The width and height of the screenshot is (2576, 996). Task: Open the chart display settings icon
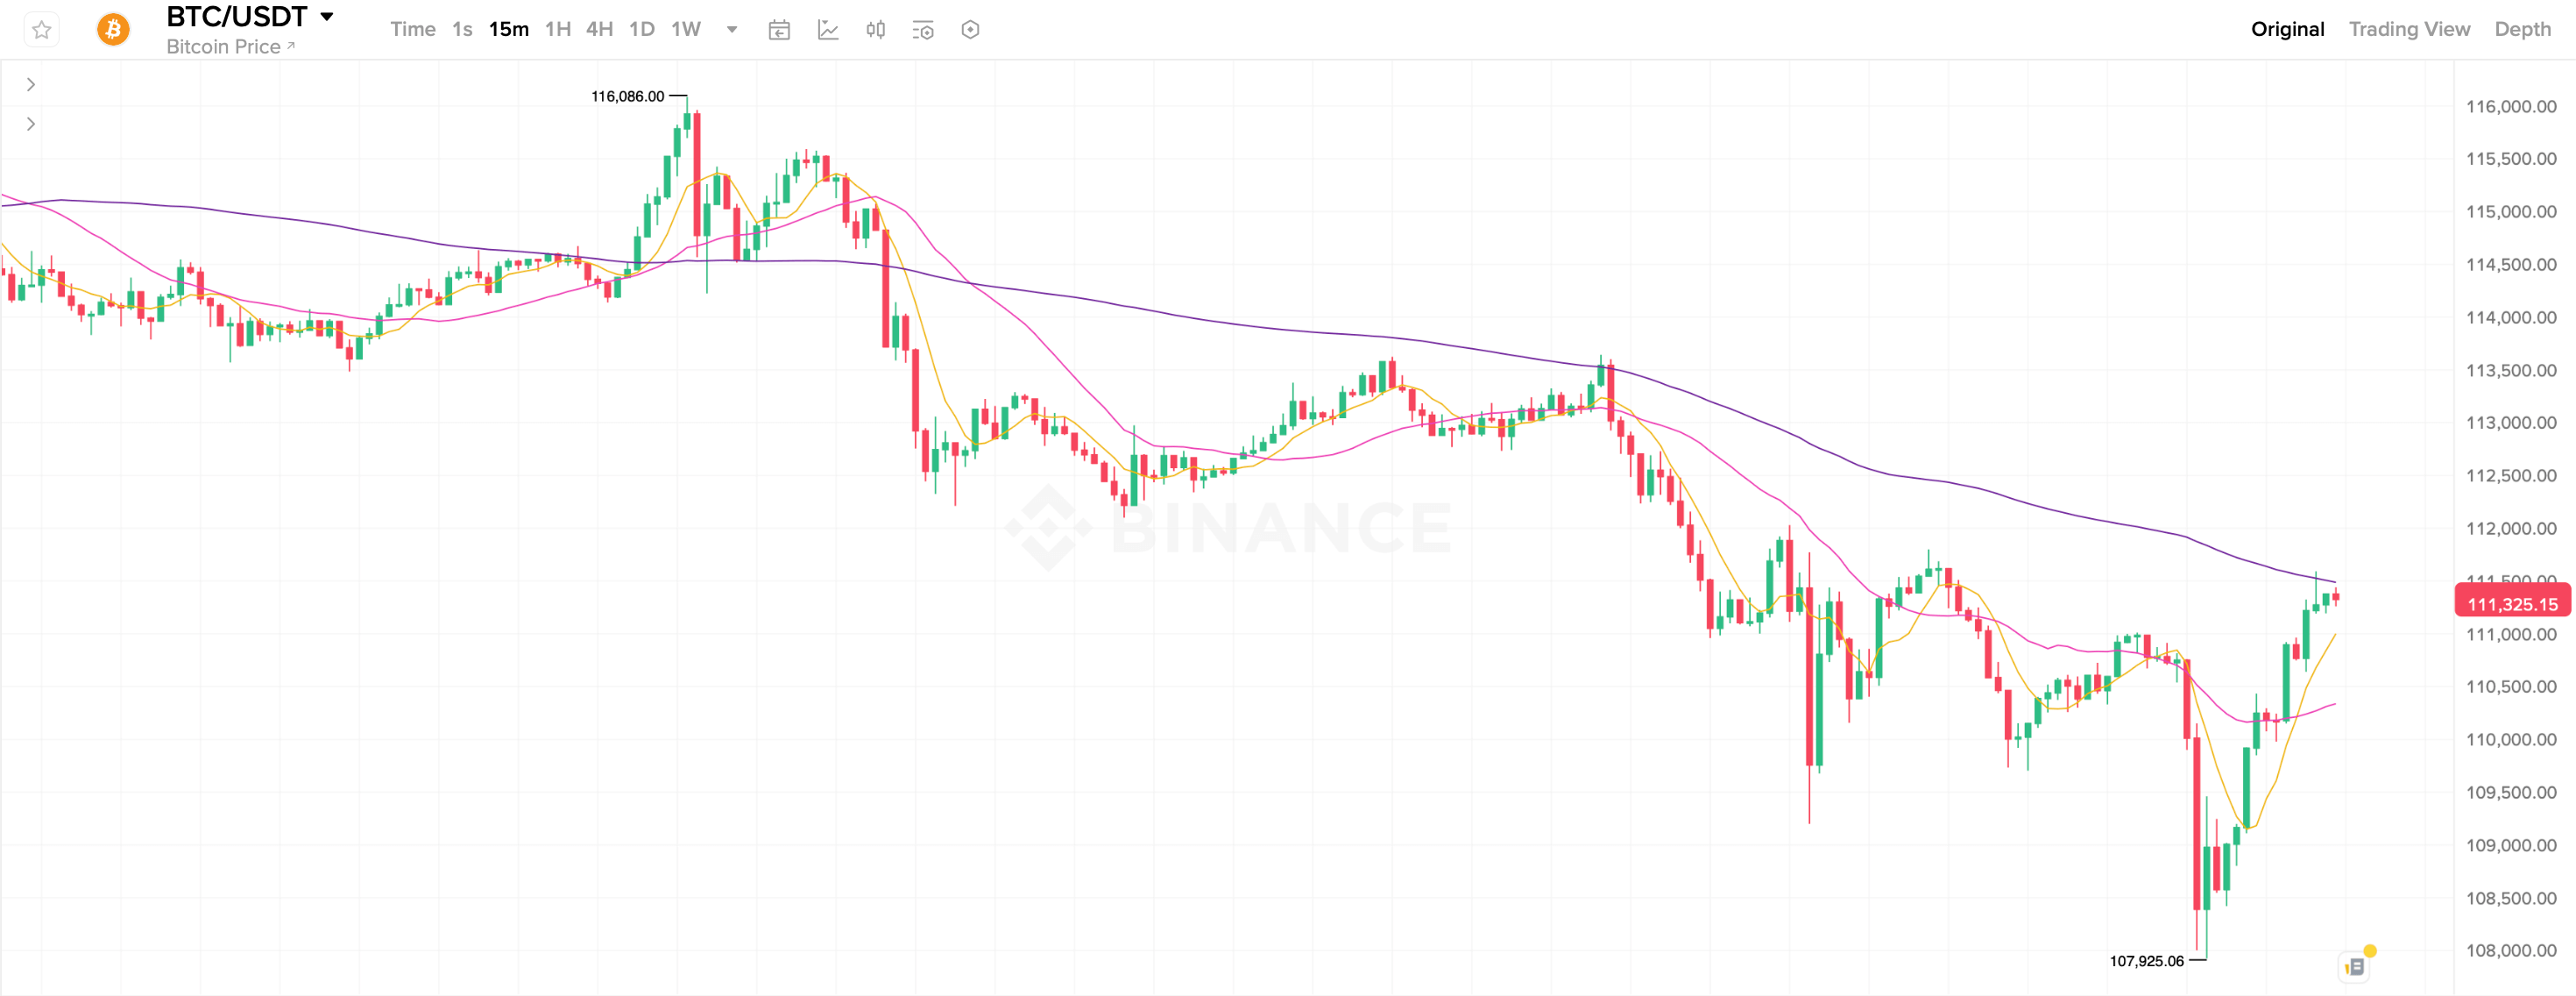click(x=923, y=30)
